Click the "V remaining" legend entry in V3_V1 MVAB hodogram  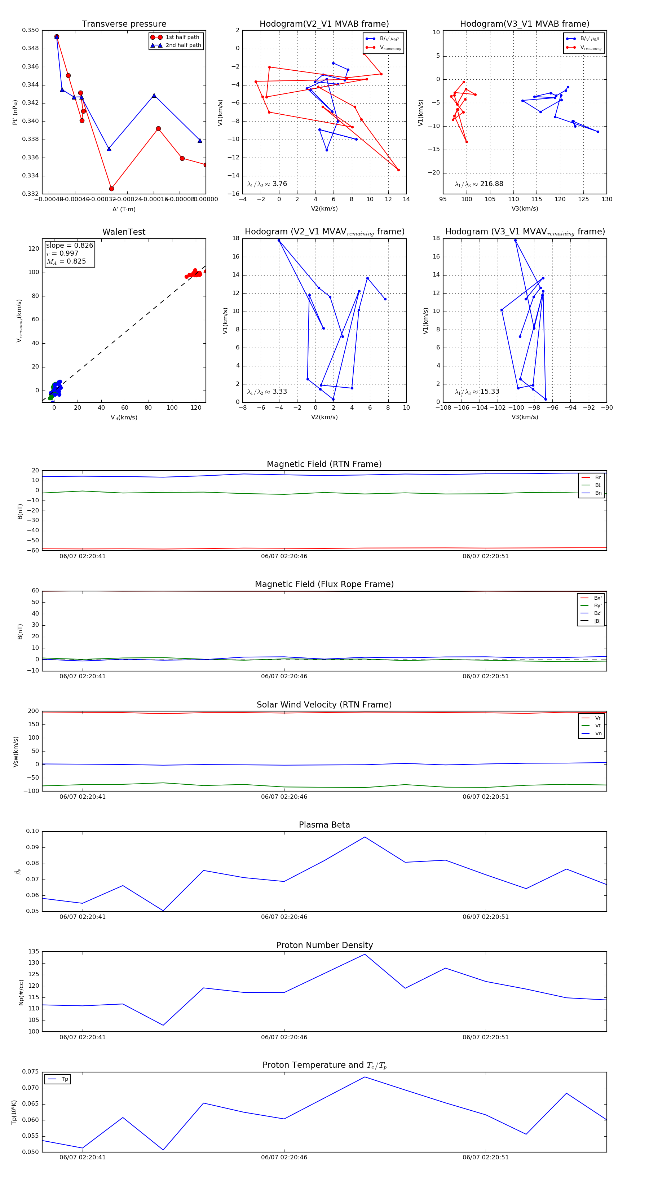tap(584, 48)
